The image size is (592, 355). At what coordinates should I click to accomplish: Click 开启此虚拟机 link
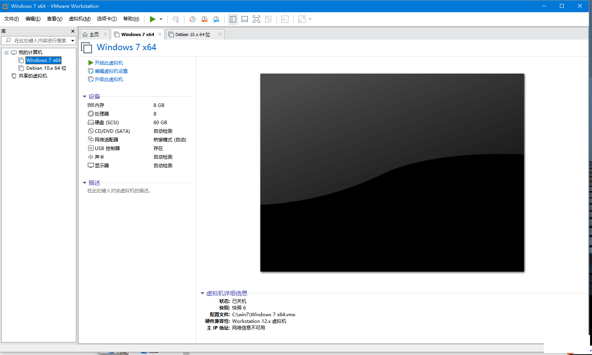[109, 63]
